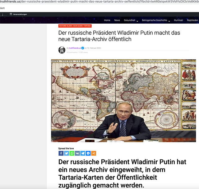Expand the Gesundheit menu chevron
Viewport: 199px width, 189px height.
pyautogui.click(x=137, y=21)
